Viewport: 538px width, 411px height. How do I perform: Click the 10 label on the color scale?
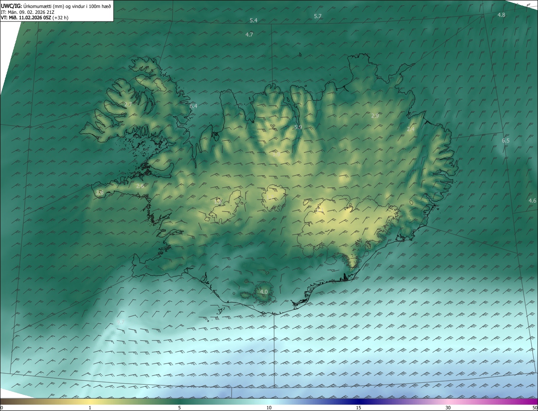(269, 408)
